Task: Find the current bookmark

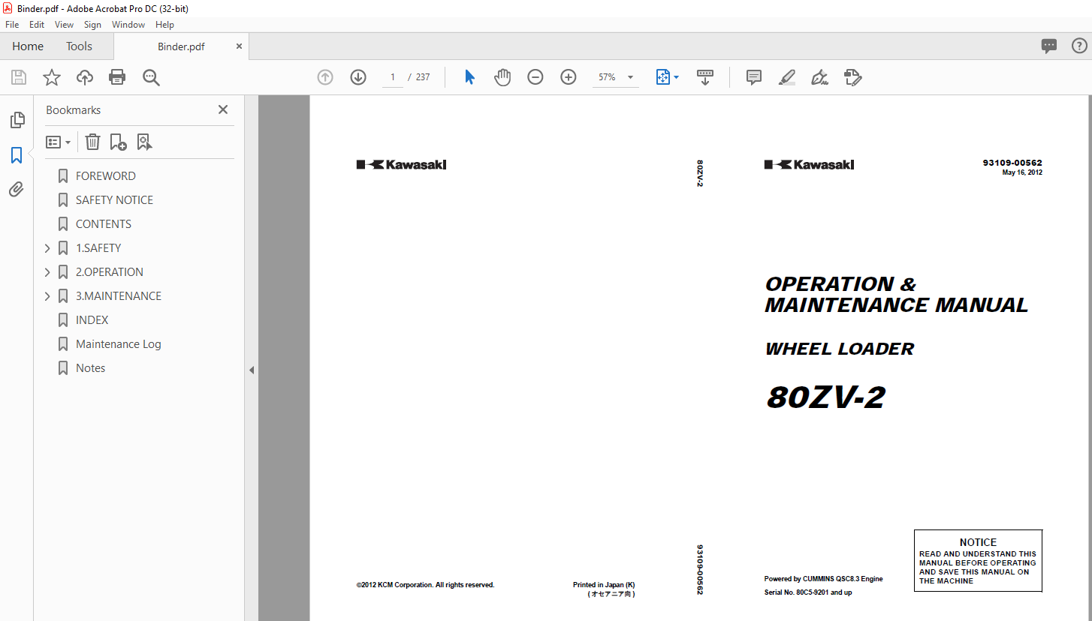Action: (x=144, y=142)
